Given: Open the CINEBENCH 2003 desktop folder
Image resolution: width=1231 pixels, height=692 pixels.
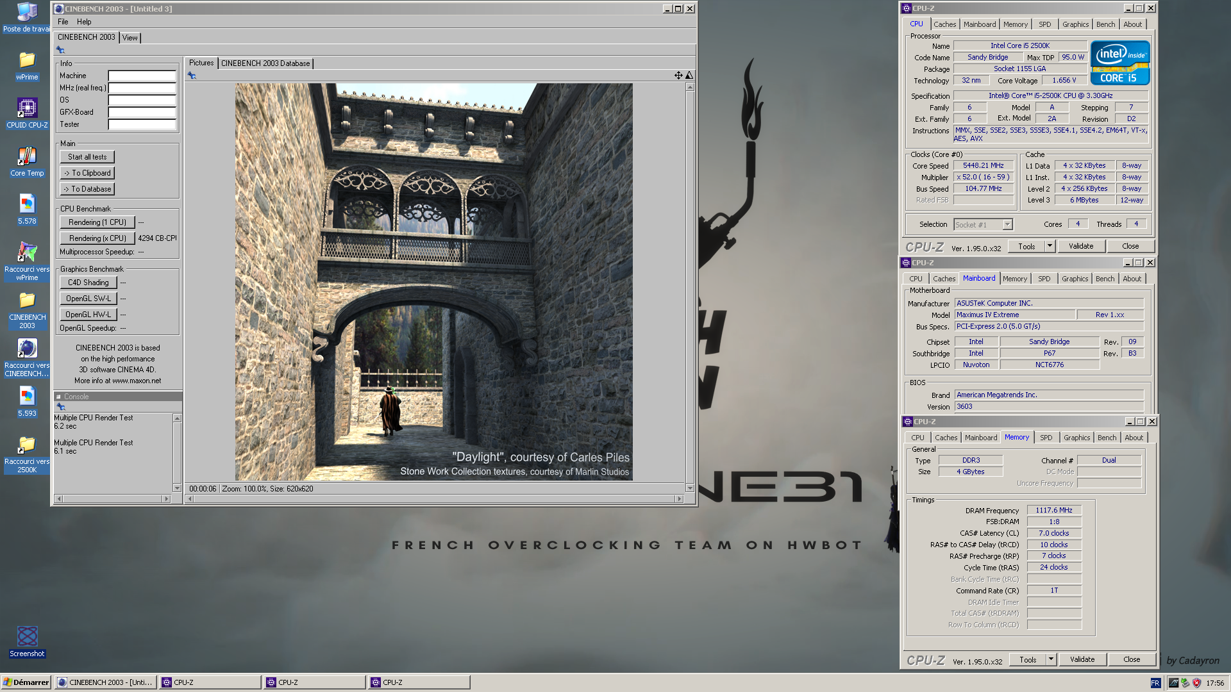Looking at the screenshot, I should [x=27, y=310].
